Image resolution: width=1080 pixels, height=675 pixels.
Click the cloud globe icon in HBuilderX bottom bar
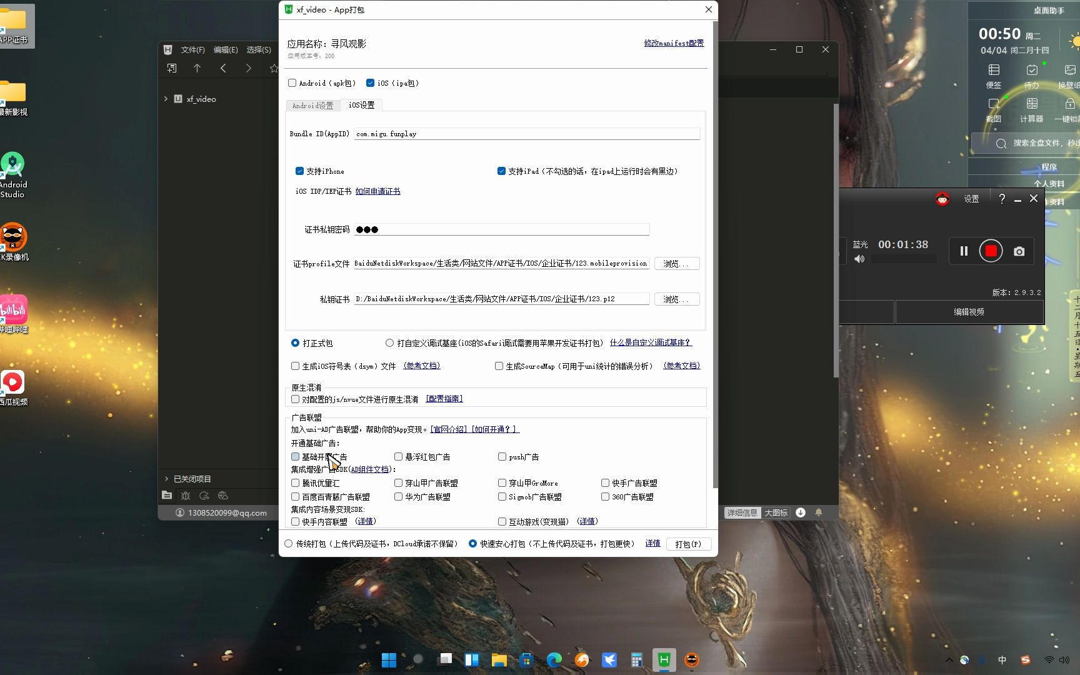pyautogui.click(x=223, y=495)
